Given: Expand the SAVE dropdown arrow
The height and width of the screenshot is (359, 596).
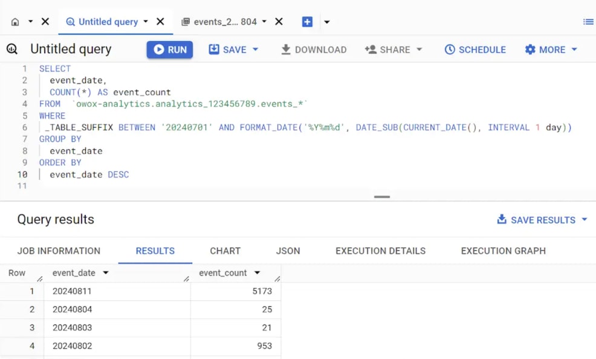Looking at the screenshot, I should 256,50.
